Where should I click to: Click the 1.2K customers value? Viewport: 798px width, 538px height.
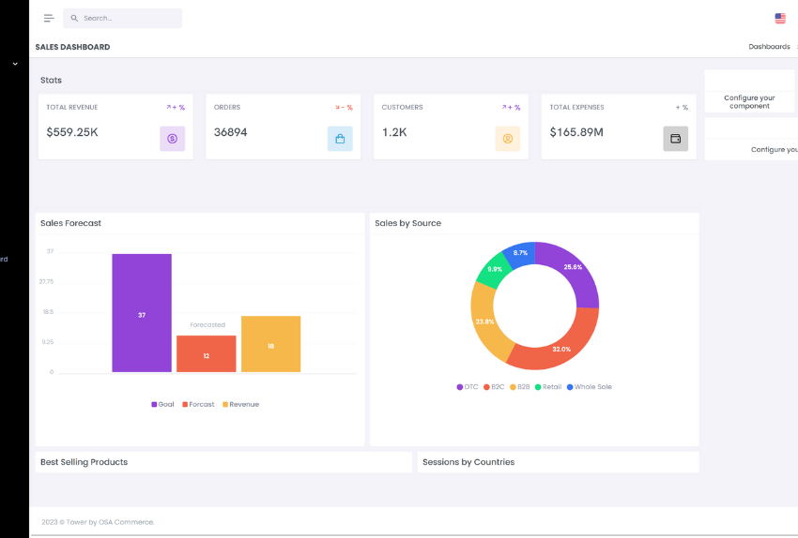pyautogui.click(x=394, y=132)
